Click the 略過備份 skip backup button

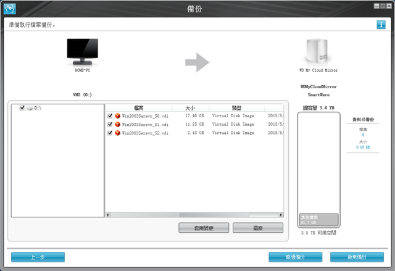point(295,257)
